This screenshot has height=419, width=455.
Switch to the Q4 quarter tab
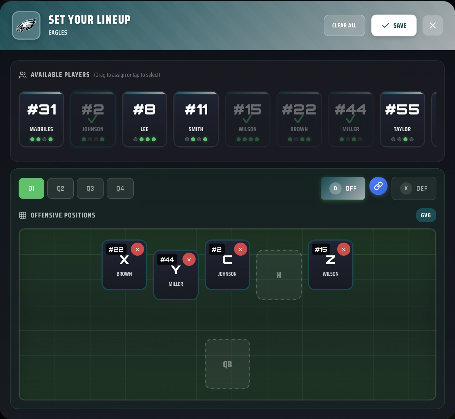(x=120, y=188)
